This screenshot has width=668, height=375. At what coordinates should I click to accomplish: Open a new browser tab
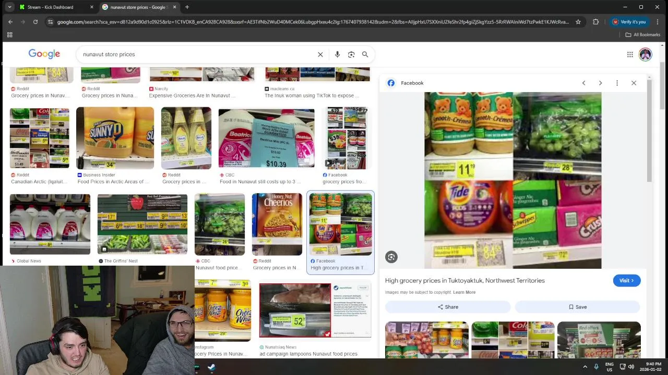pos(187,7)
